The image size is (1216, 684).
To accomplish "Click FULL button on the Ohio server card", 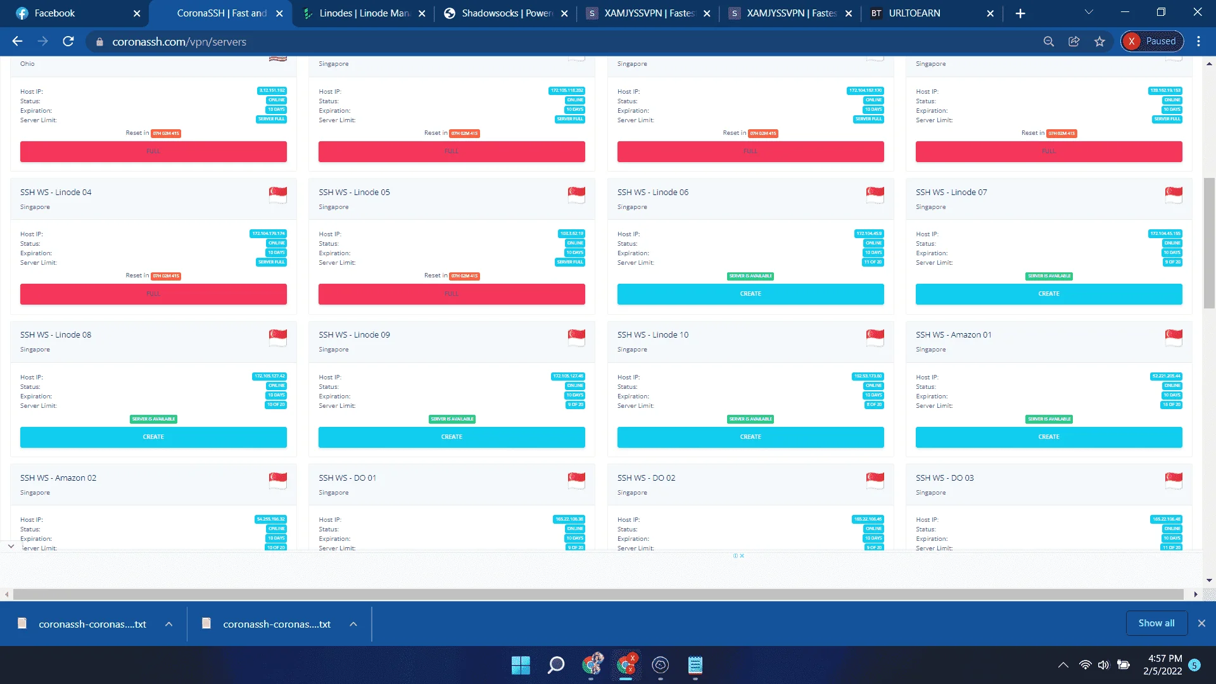I will [153, 151].
